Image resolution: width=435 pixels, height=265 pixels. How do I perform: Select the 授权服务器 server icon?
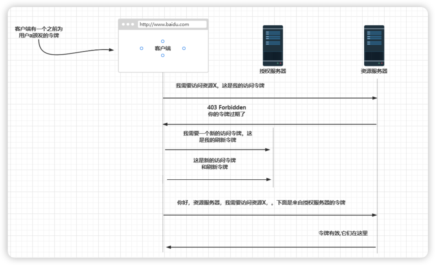point(273,46)
